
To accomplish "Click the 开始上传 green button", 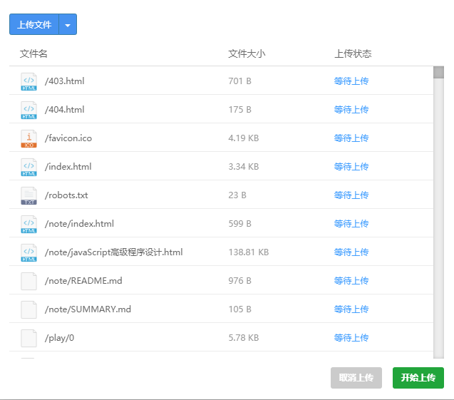I will (x=418, y=378).
